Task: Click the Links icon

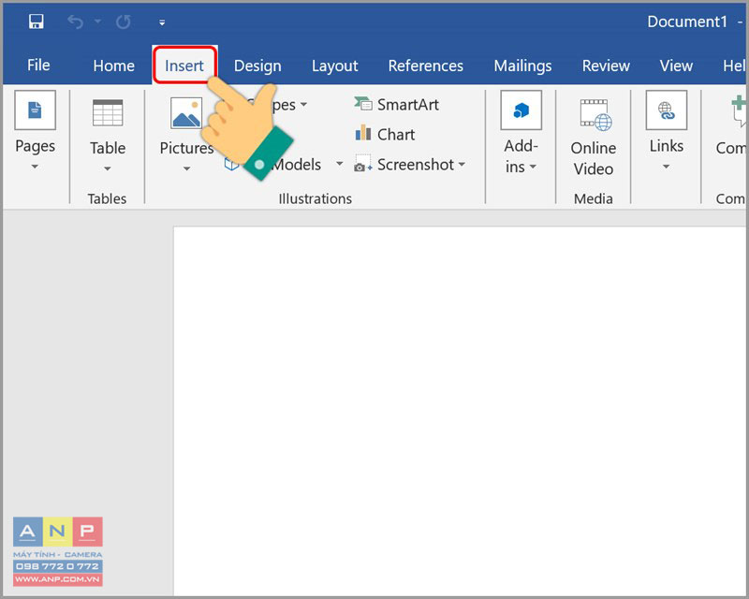Action: coord(667,110)
